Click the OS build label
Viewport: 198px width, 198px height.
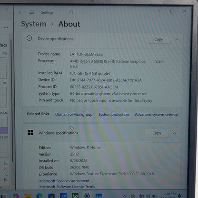tap(46, 168)
